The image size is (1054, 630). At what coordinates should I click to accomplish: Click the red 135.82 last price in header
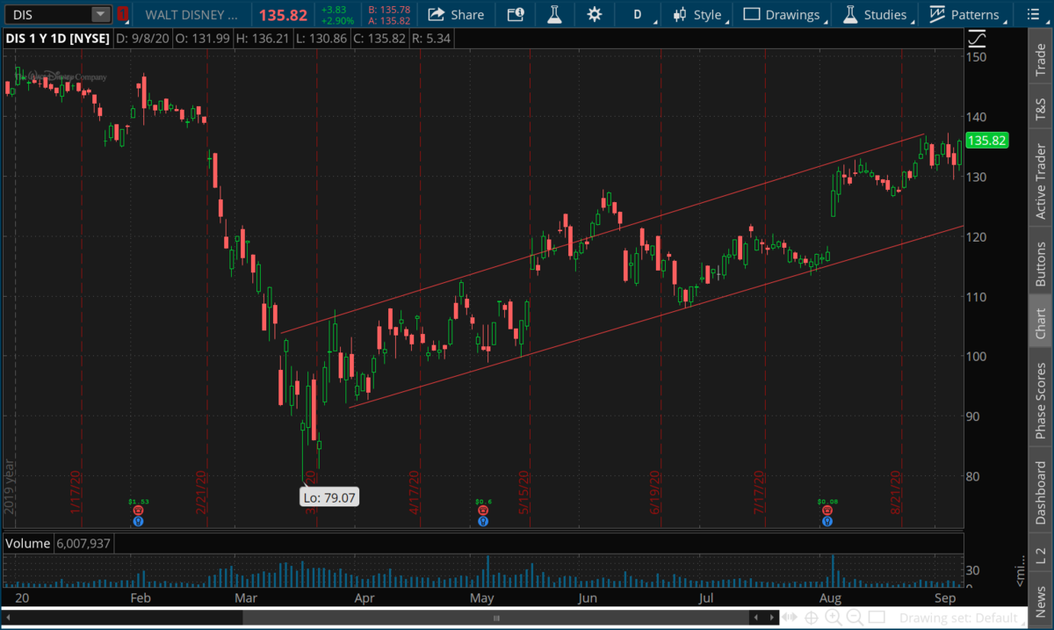[x=282, y=15]
